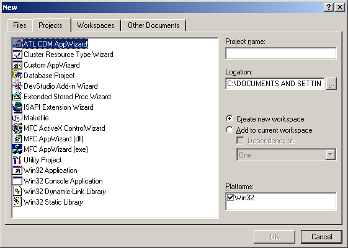
Task: Select the 'ISAPI Extension Wizard' entry text
Action: point(58,107)
